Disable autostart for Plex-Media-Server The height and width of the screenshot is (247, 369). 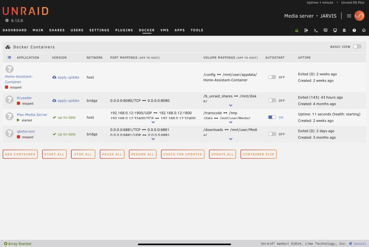[x=272, y=117]
